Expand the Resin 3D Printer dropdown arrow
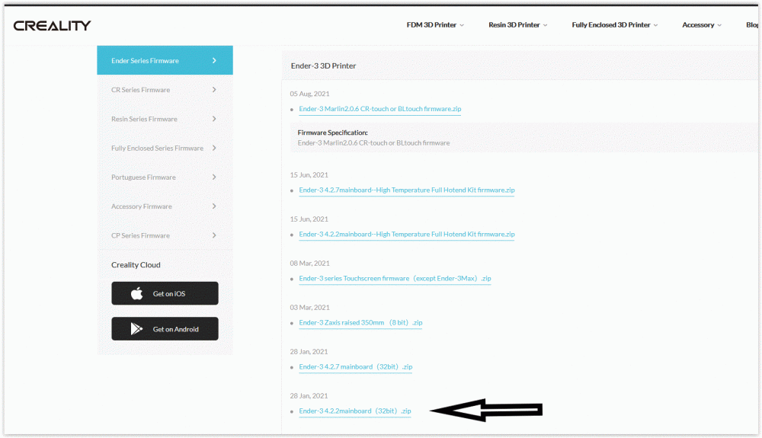Screen dimensions: 762x438 click(546, 25)
